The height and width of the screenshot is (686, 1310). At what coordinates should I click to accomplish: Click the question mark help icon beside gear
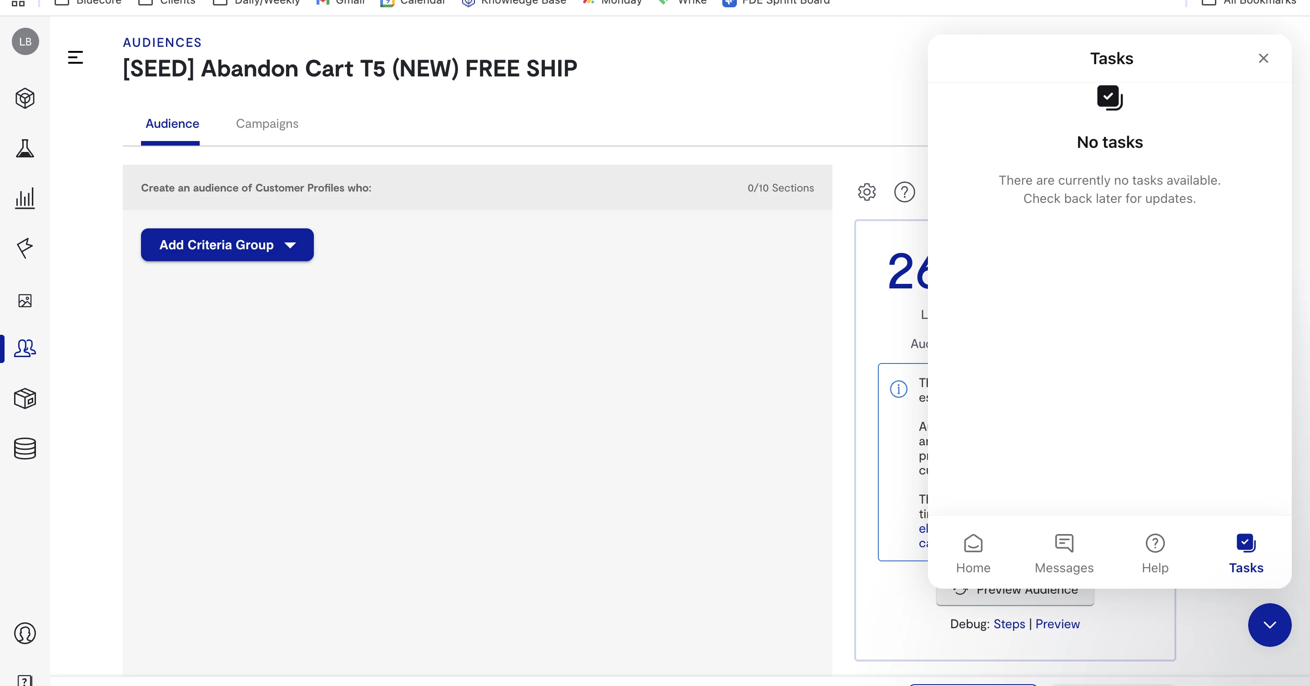click(904, 192)
